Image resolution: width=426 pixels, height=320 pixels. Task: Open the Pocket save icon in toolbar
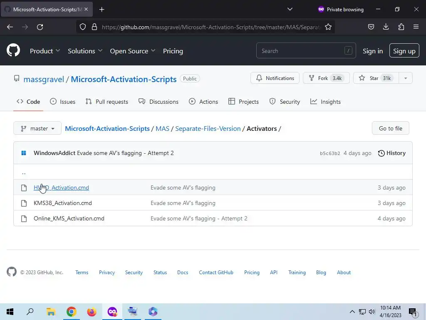371,27
